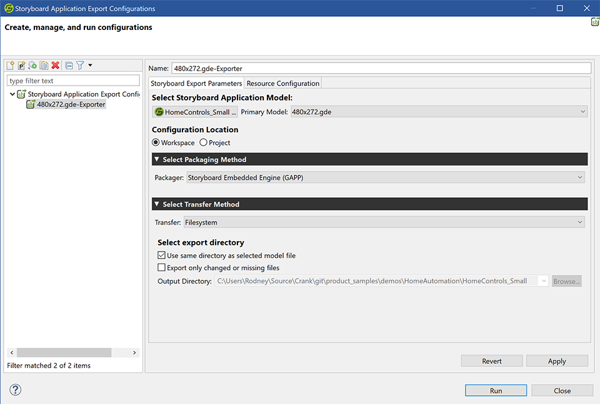Collapse all configuration tree items

(x=69, y=66)
